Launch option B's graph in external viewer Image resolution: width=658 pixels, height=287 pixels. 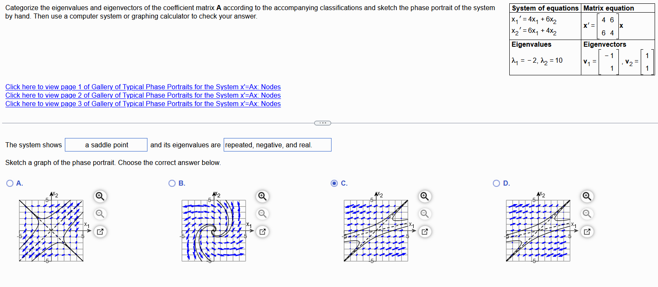pos(262,231)
